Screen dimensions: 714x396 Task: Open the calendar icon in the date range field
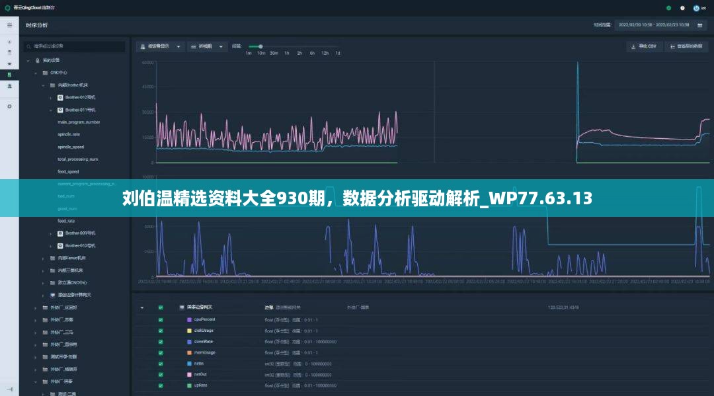(x=700, y=25)
